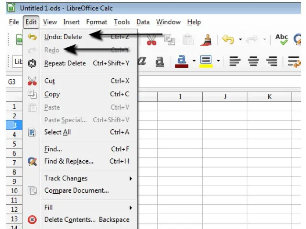Choose Copy from the Edit menu

tap(80, 94)
